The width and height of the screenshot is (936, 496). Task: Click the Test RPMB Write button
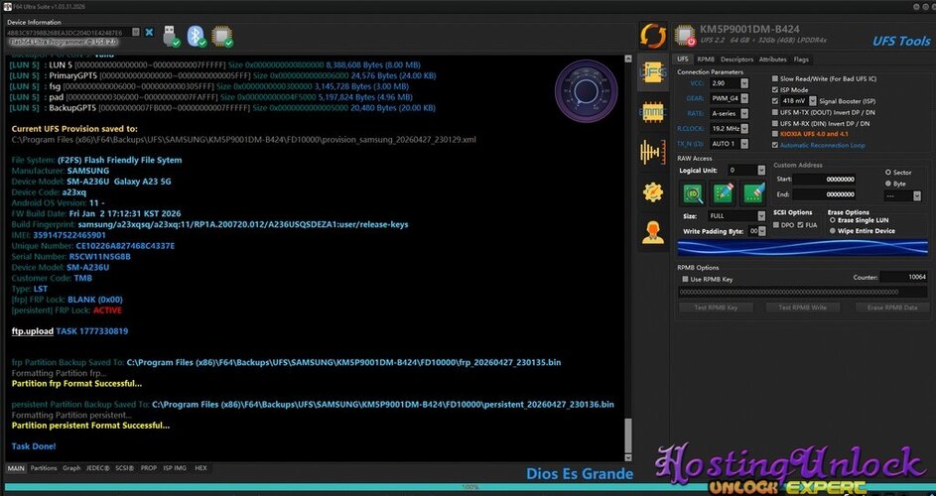[x=802, y=308]
